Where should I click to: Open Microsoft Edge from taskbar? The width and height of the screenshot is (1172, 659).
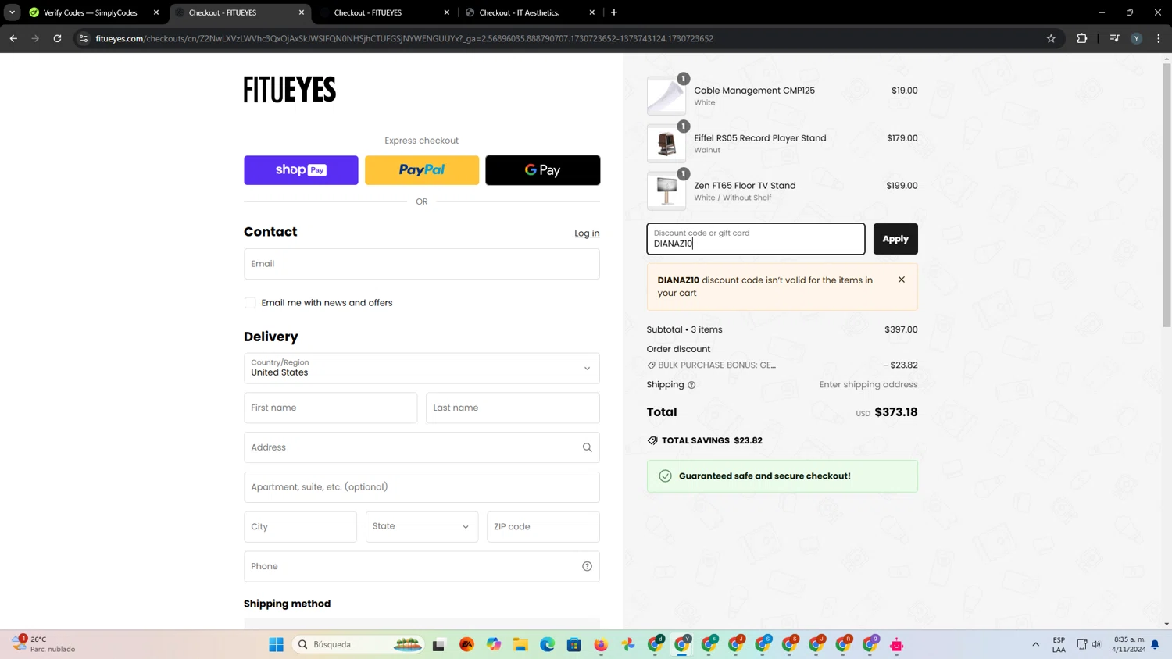[548, 644]
